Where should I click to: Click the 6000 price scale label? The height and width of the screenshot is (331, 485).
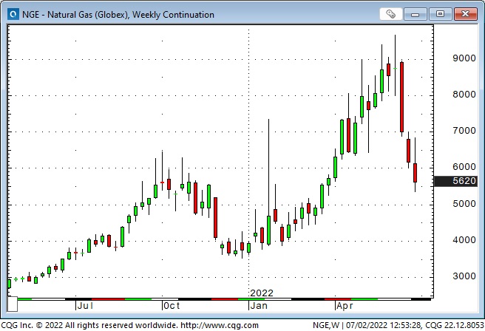coord(464,167)
